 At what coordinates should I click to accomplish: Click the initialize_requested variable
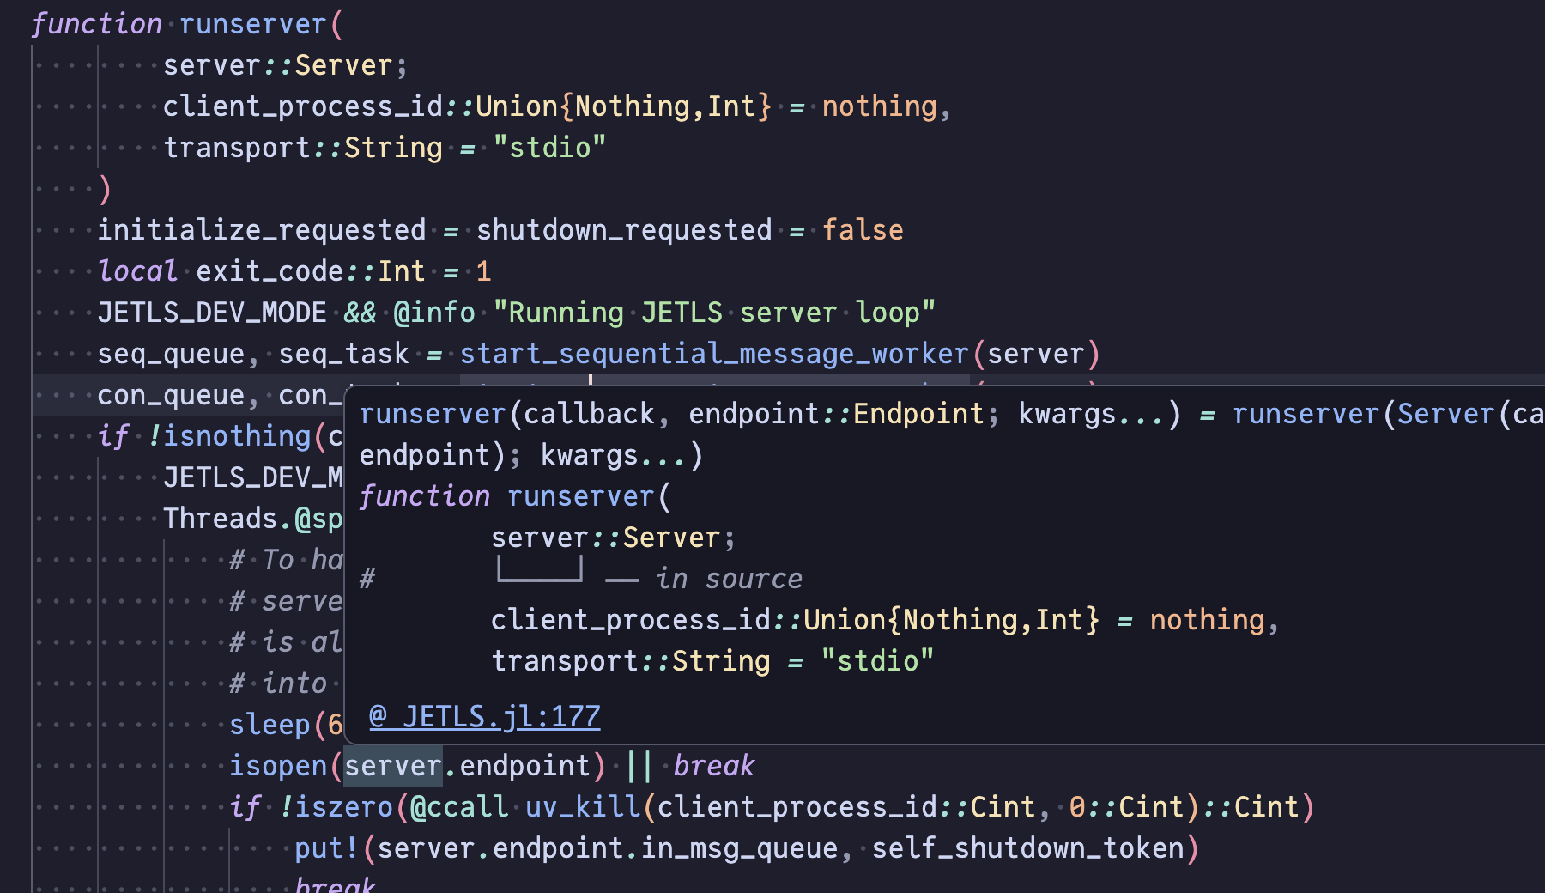(262, 230)
